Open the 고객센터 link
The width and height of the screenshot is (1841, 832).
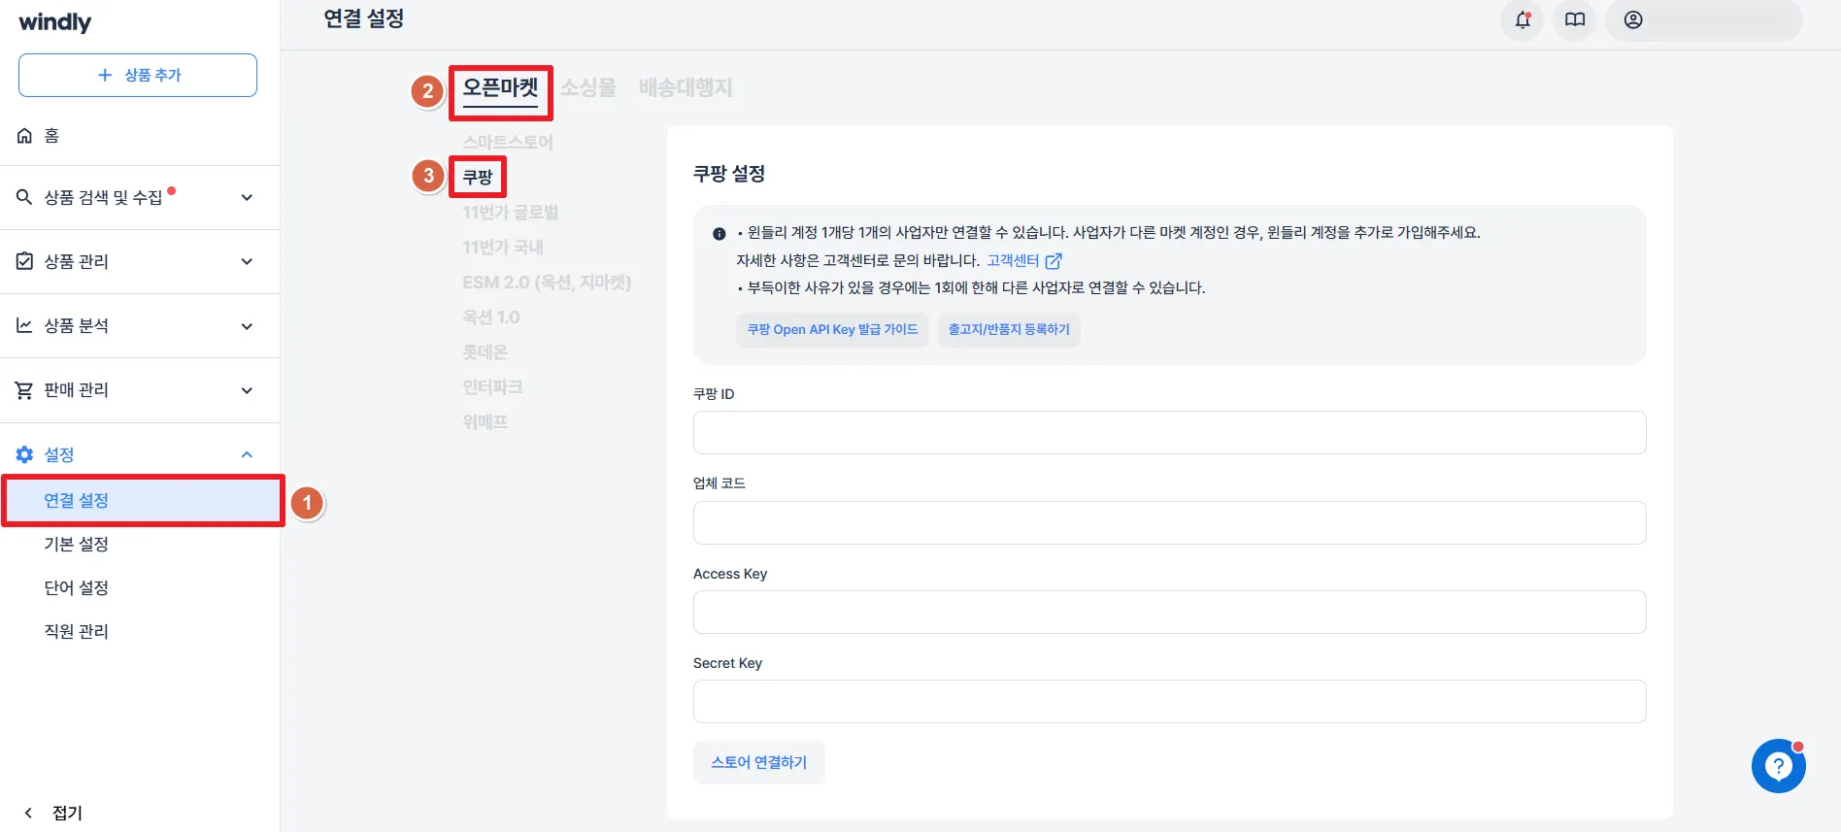tap(1013, 260)
